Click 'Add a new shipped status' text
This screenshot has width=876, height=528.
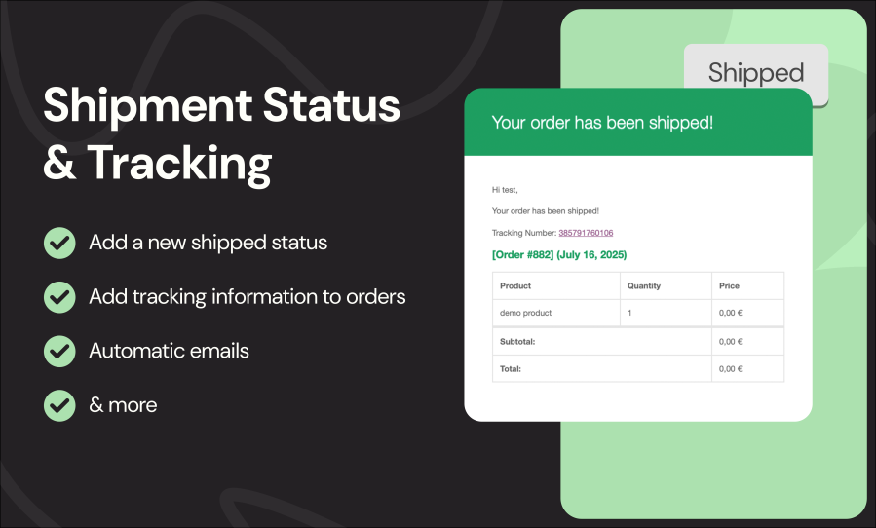pos(208,243)
